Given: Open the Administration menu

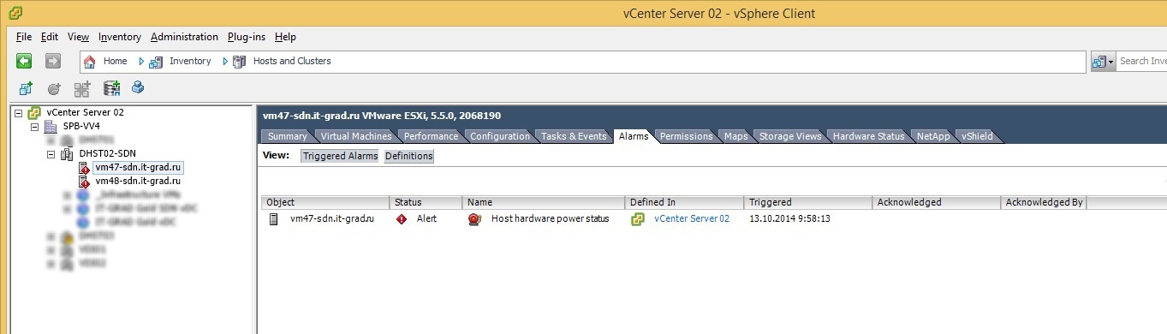Looking at the screenshot, I should [184, 37].
